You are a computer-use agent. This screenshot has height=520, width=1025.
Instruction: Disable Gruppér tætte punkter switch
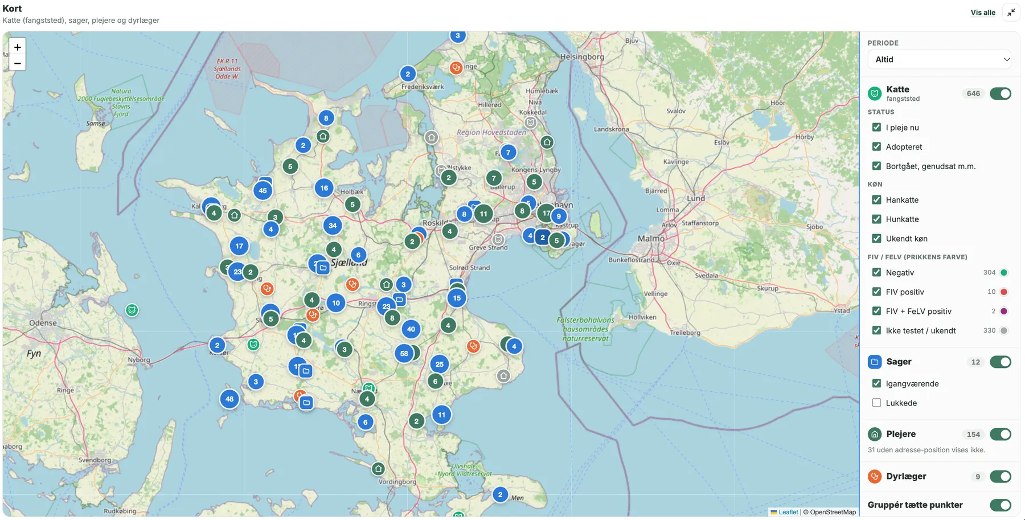1001,505
